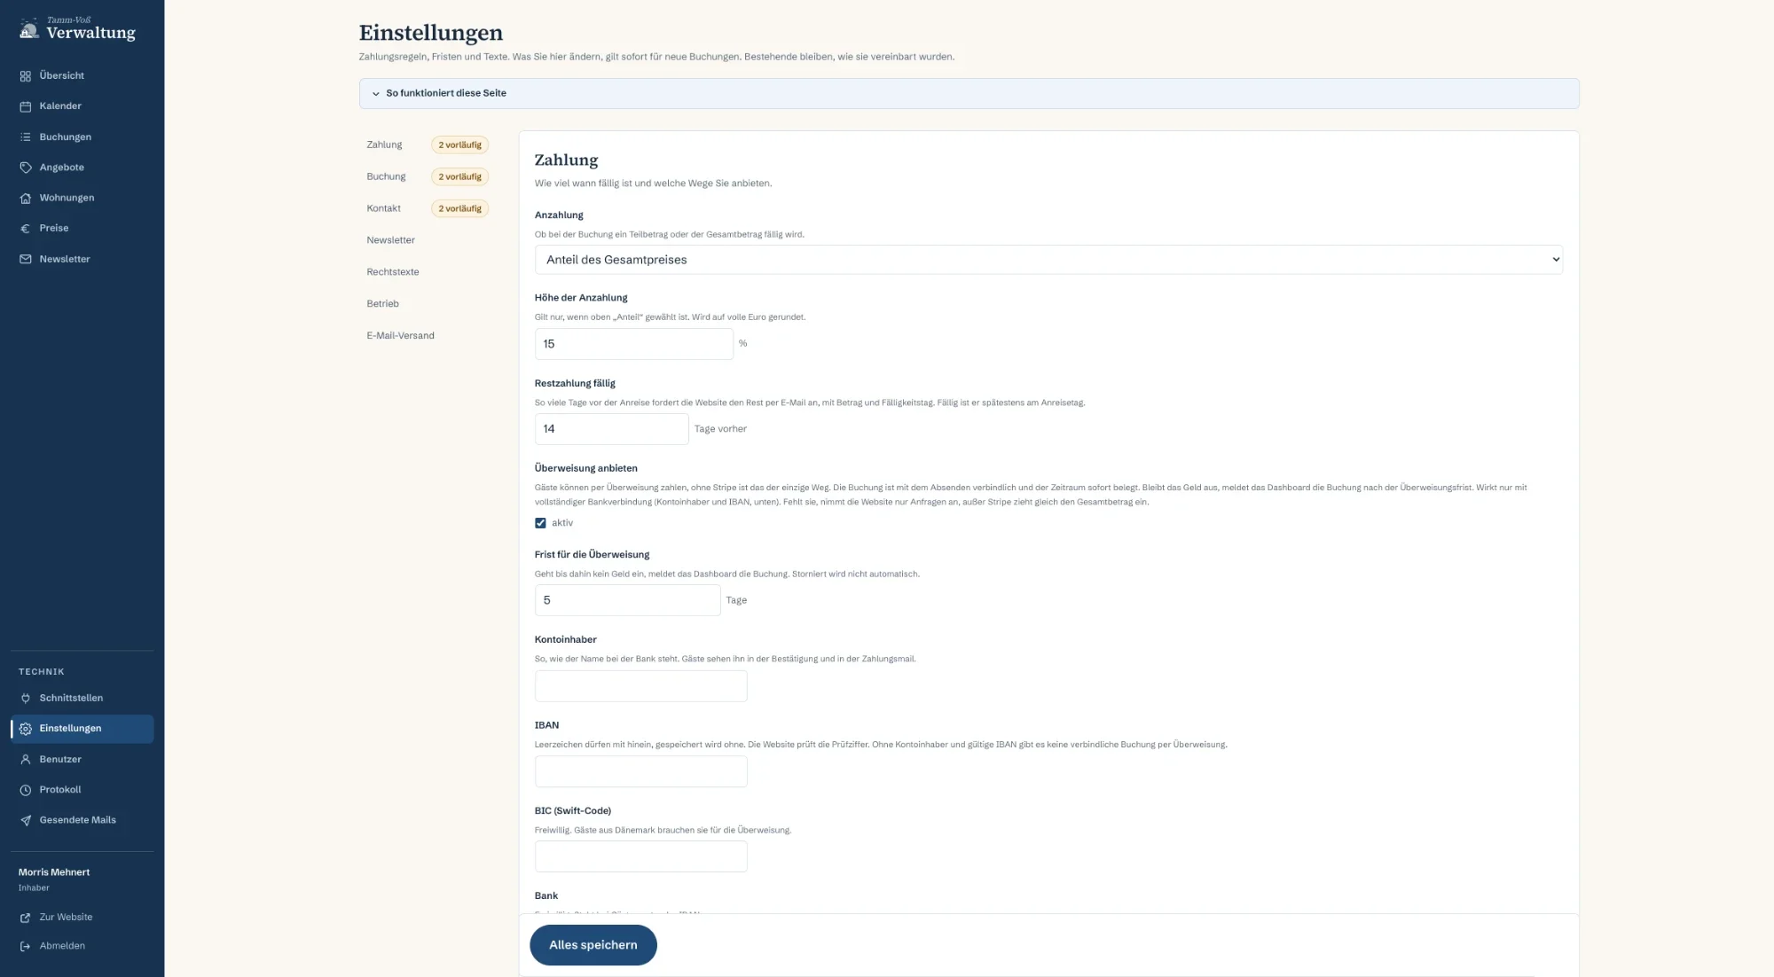This screenshot has height=977, width=1774.
Task: Click the Benutzer person icon
Action: coord(25,760)
